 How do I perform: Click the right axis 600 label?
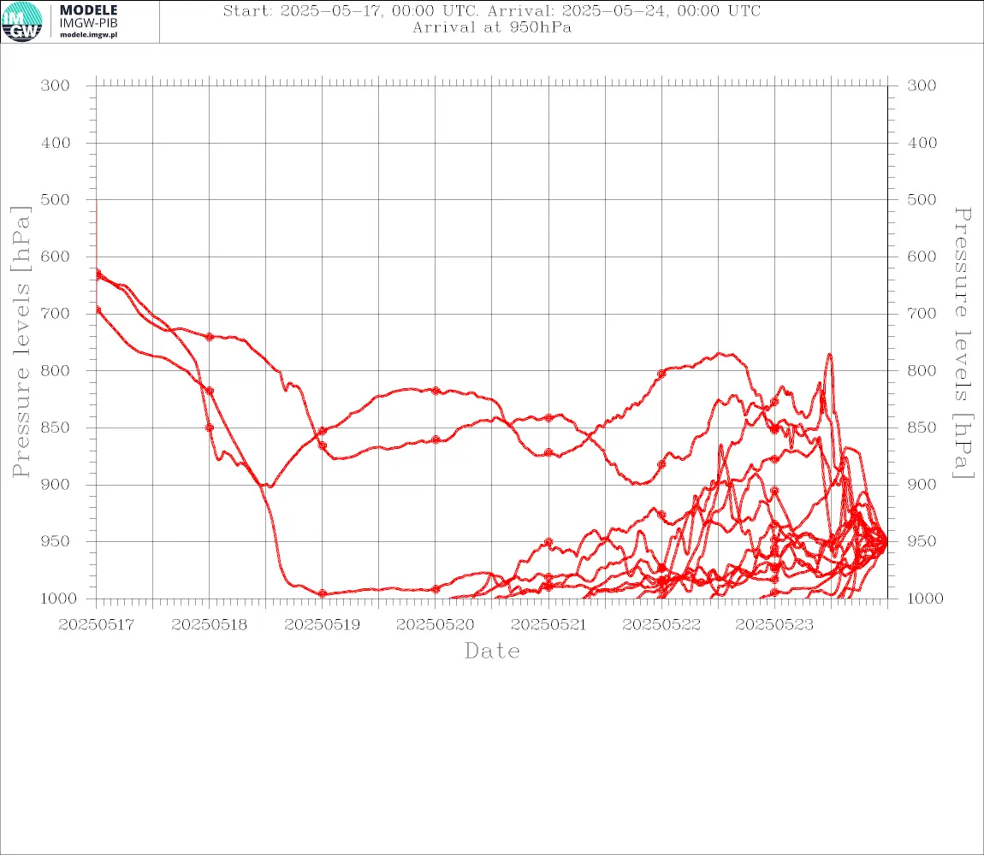pyautogui.click(x=922, y=256)
